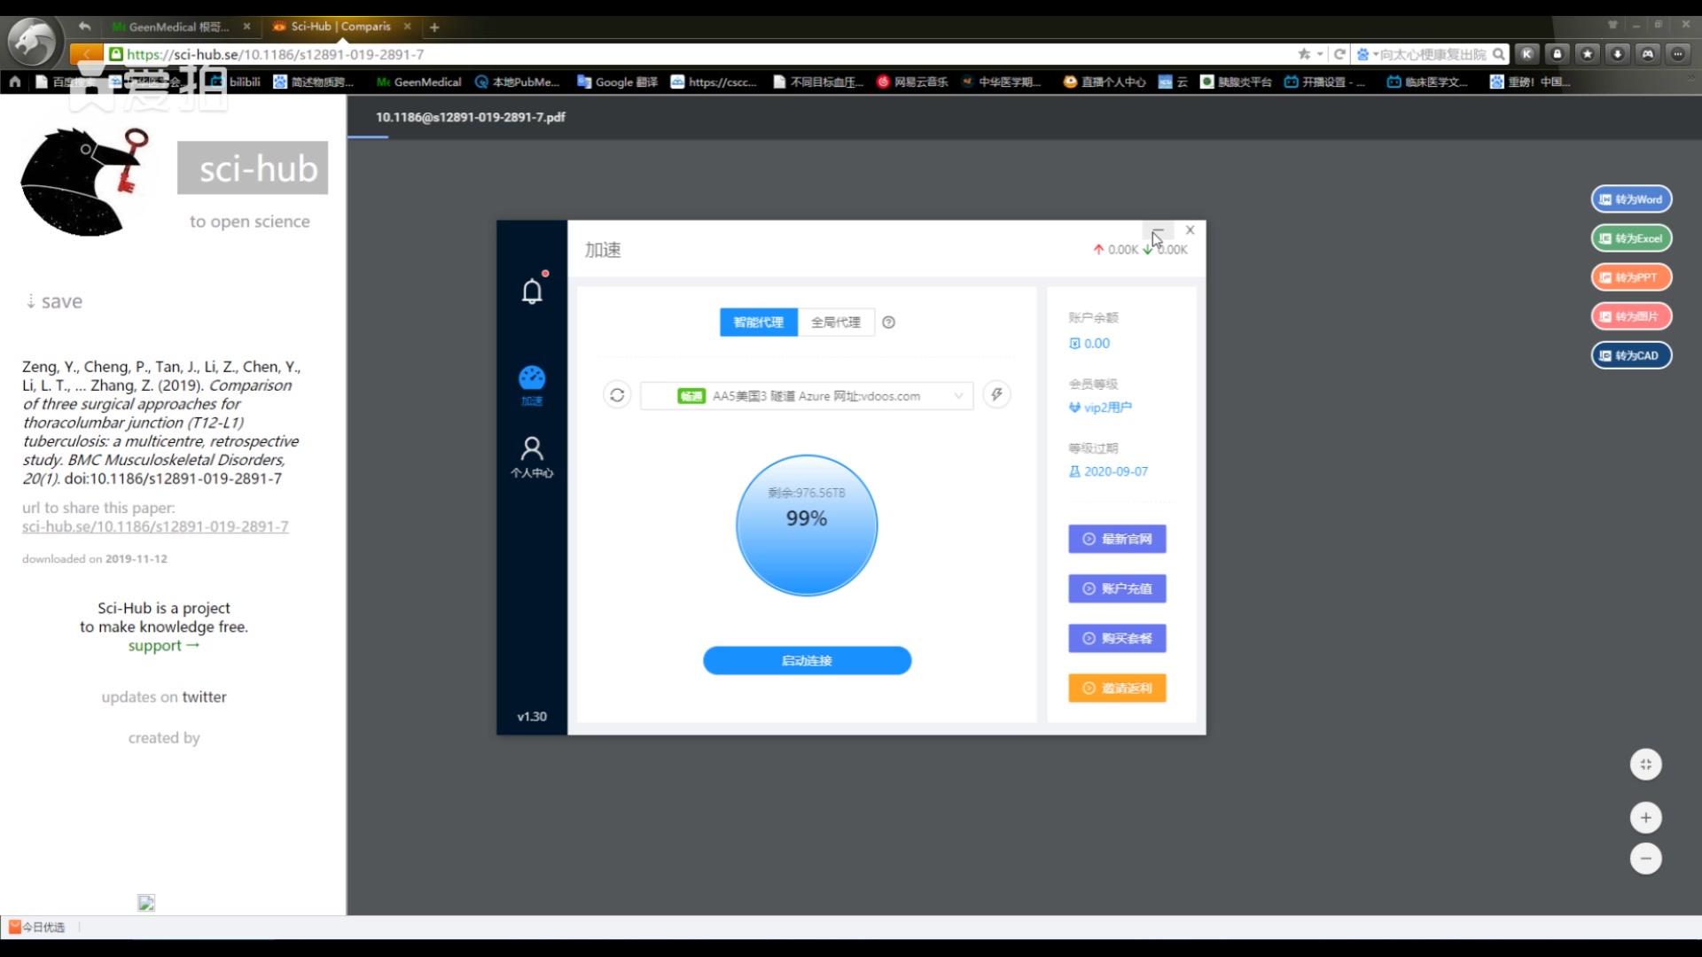The height and width of the screenshot is (957, 1702).
Task: Toggle 智能代理 proxy mode on
Action: click(x=758, y=322)
